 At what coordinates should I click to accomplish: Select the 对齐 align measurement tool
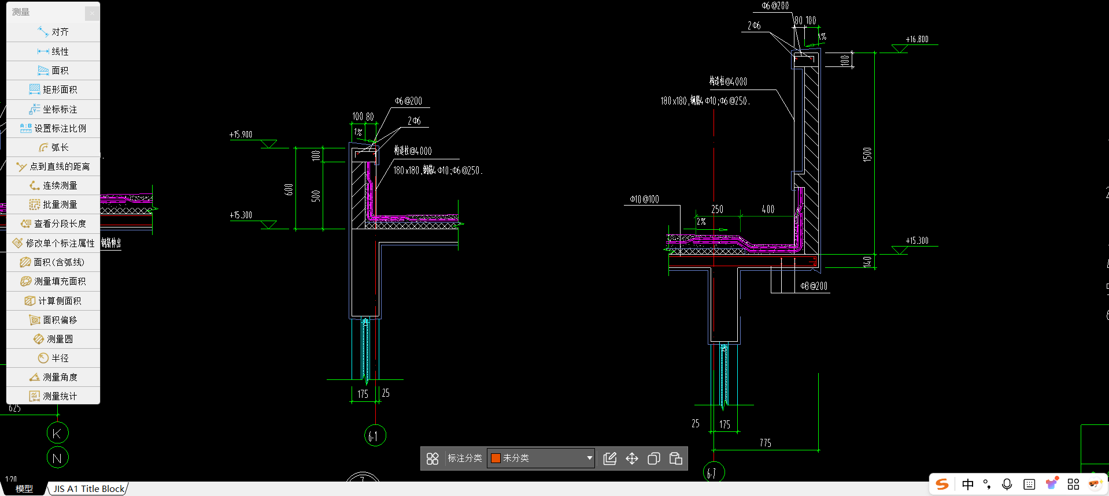53,32
